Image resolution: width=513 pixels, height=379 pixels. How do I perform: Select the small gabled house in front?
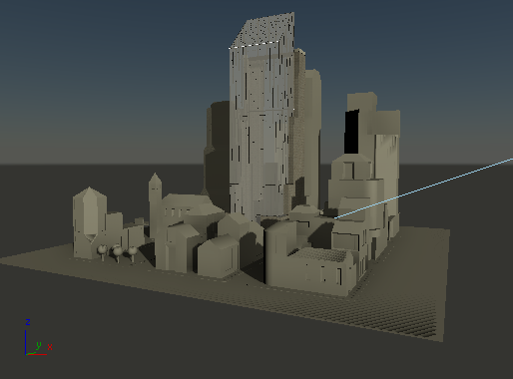pyautogui.click(x=218, y=256)
